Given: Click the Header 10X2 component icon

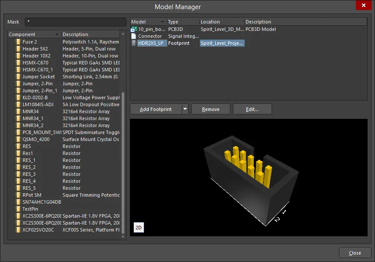Looking at the screenshot, I should [17, 56].
